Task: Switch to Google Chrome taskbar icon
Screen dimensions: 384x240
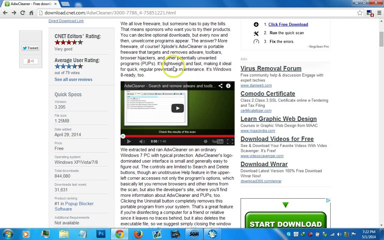Action: click(x=120, y=234)
